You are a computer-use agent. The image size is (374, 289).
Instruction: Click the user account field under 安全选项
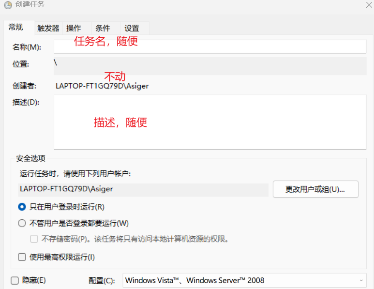click(144, 189)
